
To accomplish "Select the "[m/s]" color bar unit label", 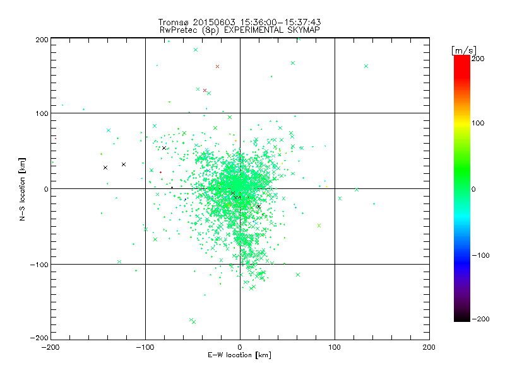I will pyautogui.click(x=464, y=50).
